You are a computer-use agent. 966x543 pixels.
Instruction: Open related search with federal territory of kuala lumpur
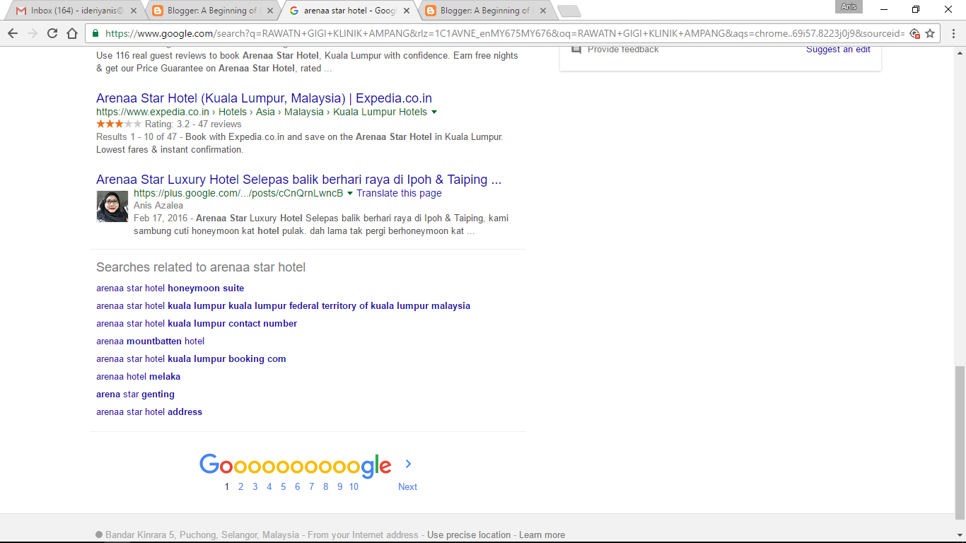pos(283,306)
